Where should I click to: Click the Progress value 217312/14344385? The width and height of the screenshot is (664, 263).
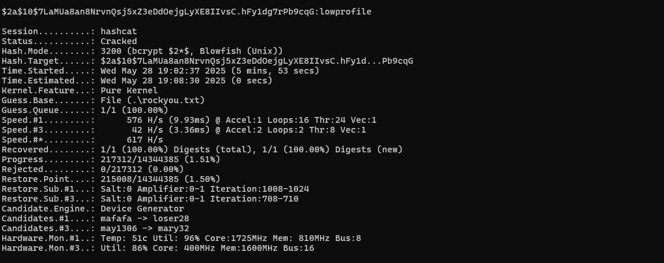click(160, 160)
